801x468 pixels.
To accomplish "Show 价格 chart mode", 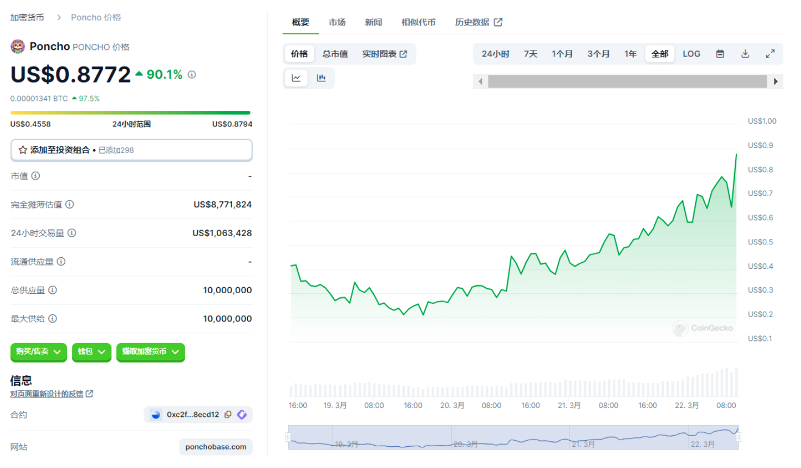I will pyautogui.click(x=299, y=54).
